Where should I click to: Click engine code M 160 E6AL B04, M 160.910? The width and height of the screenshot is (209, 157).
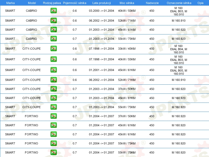click(179, 49)
